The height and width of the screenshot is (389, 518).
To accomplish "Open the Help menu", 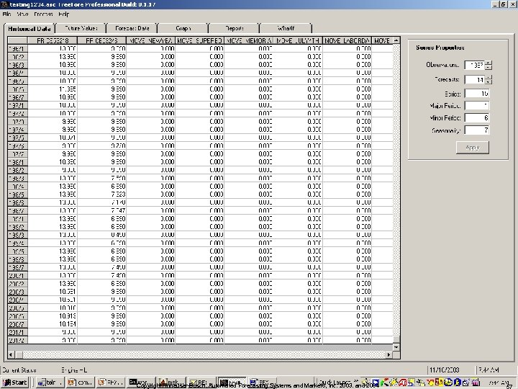I will pos(64,14).
